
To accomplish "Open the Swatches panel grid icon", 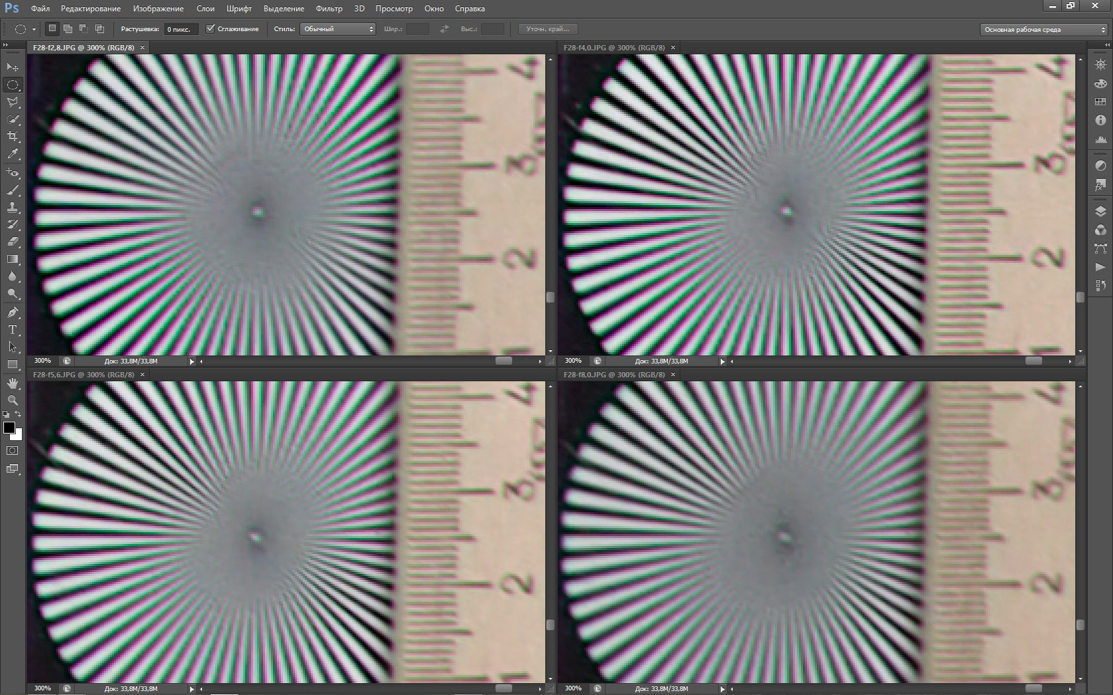I will (1100, 102).
